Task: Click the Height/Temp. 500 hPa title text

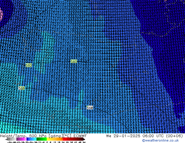Action: [x=24, y=136]
